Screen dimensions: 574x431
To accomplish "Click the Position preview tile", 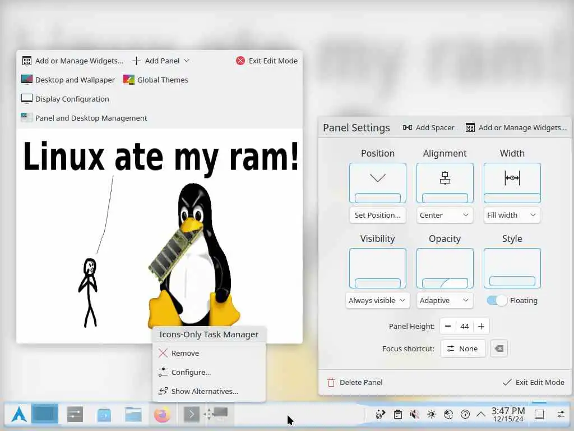I will tap(378, 183).
